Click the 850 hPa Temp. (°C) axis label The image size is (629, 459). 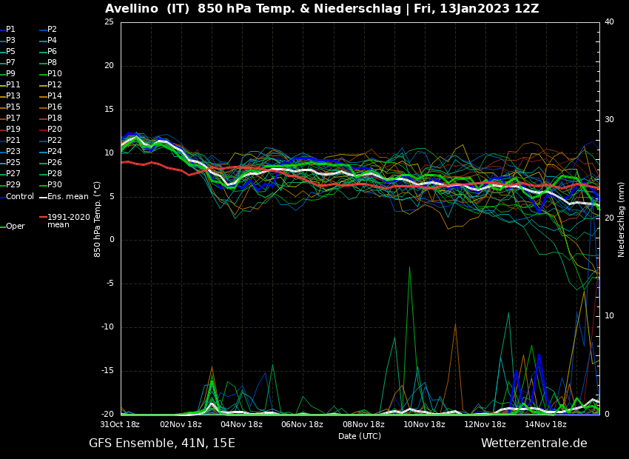(x=98, y=219)
